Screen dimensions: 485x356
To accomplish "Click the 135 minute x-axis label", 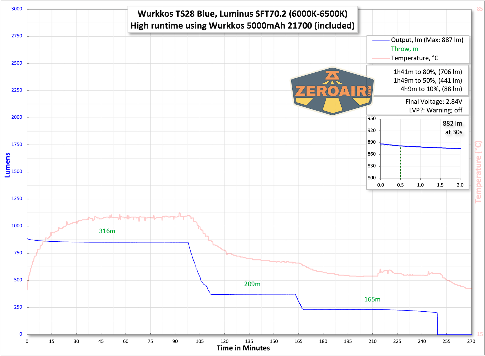I will [x=249, y=341].
